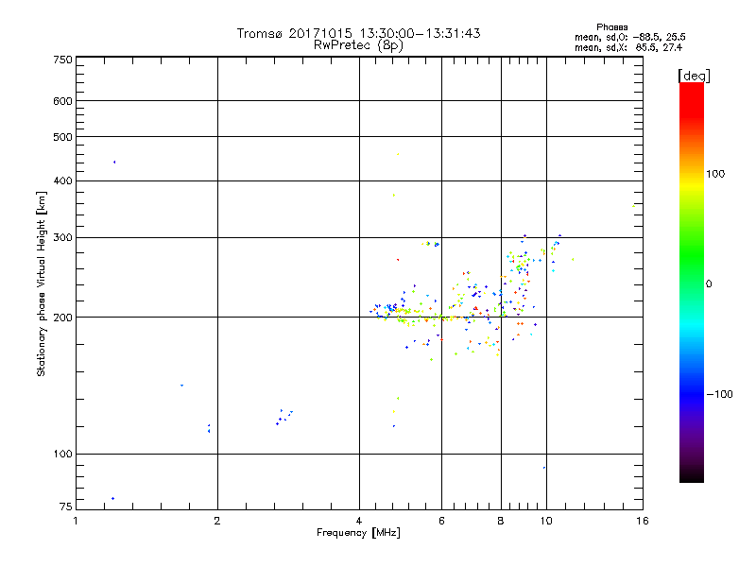
Task: Click the y-axis tick label '400'
Action: pos(63,180)
